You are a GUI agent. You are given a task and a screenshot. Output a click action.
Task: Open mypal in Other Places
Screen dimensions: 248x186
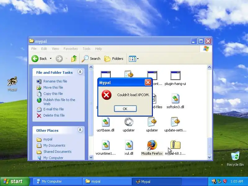click(44, 139)
